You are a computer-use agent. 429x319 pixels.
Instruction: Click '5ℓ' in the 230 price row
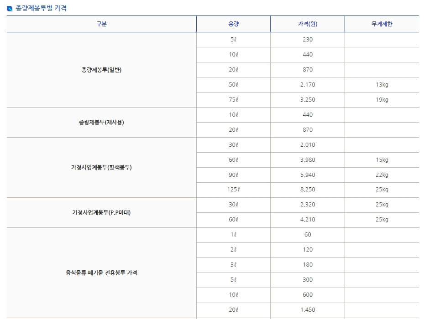coord(233,40)
